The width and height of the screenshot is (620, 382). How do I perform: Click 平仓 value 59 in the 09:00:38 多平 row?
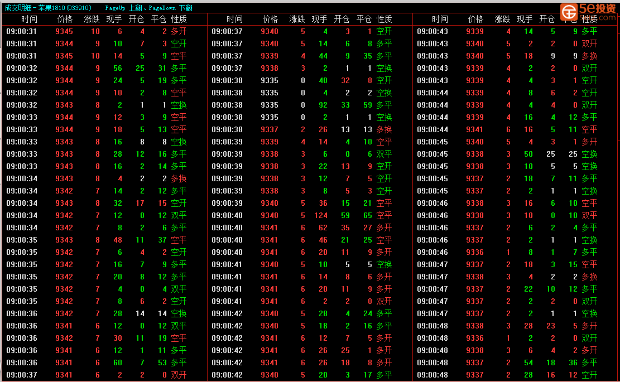click(368, 105)
